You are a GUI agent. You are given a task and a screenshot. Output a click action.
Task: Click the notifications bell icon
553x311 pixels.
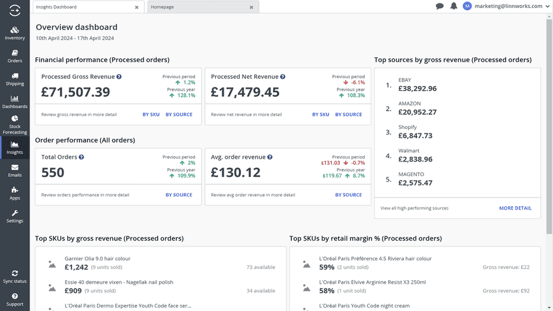click(x=453, y=6)
